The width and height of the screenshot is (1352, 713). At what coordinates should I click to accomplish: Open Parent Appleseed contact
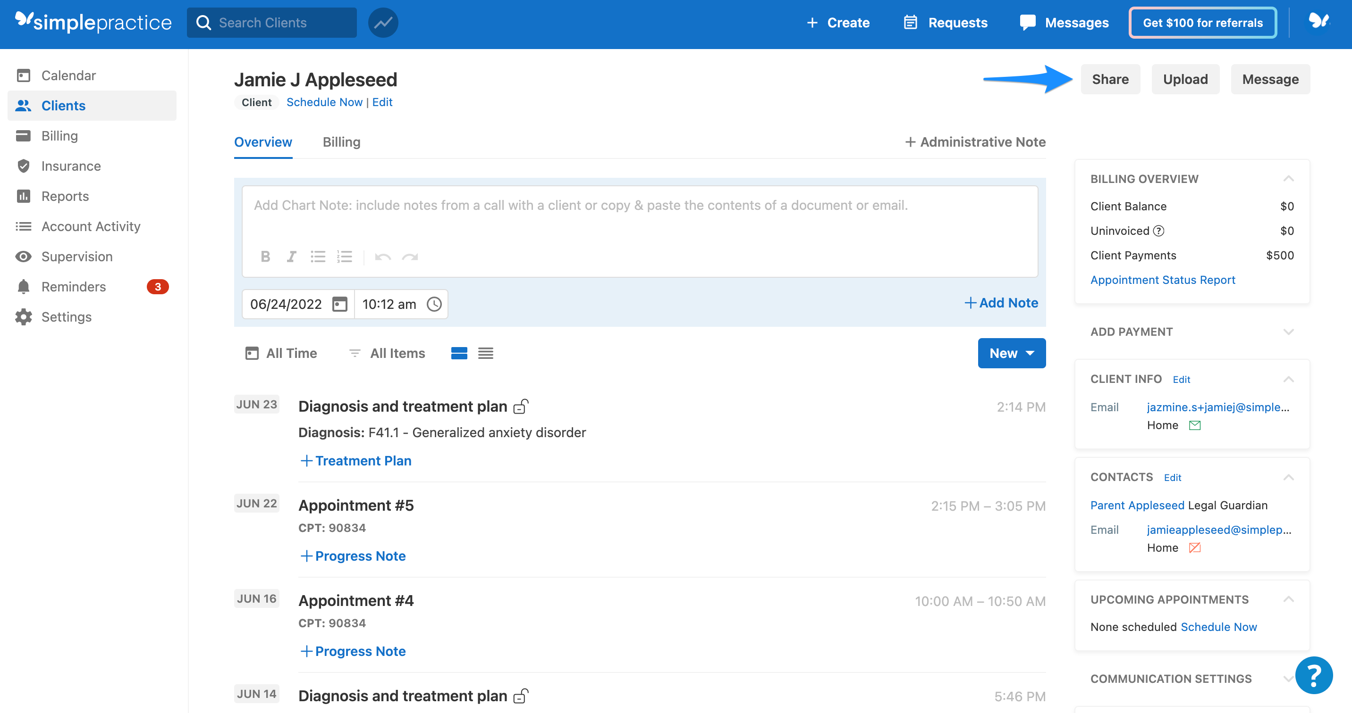point(1137,506)
